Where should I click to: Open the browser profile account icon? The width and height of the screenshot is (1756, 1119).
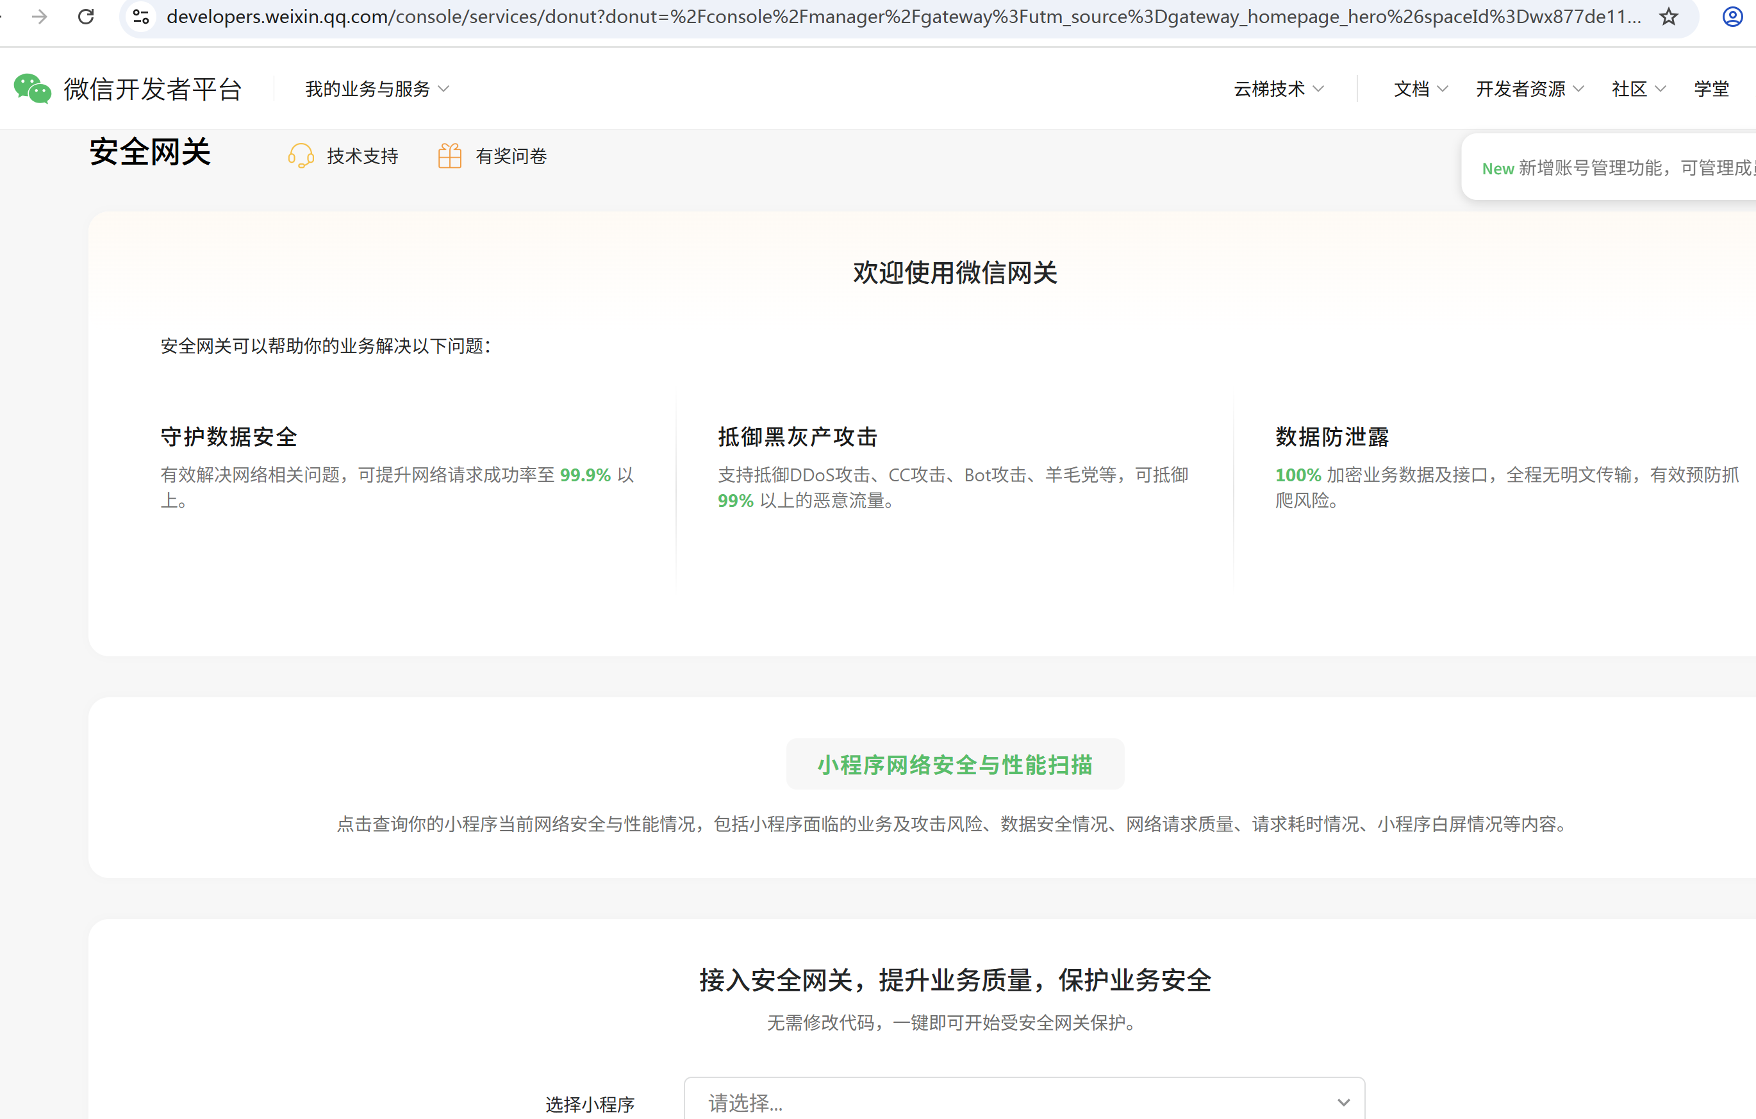1732,16
